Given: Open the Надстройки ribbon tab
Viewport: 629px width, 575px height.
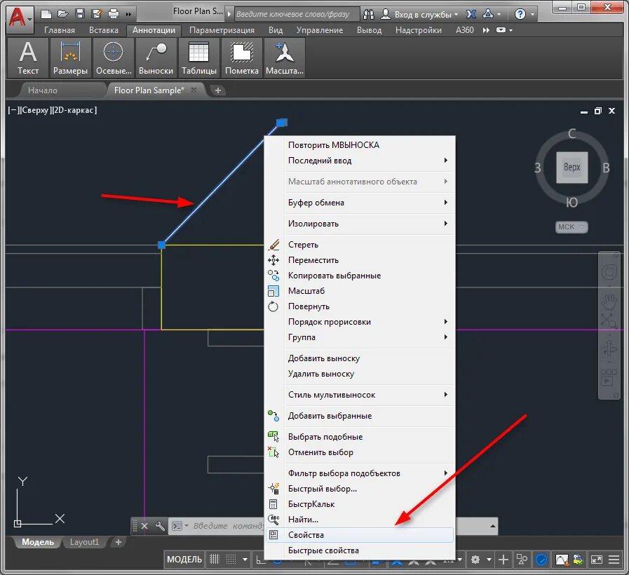Looking at the screenshot, I should click(419, 30).
